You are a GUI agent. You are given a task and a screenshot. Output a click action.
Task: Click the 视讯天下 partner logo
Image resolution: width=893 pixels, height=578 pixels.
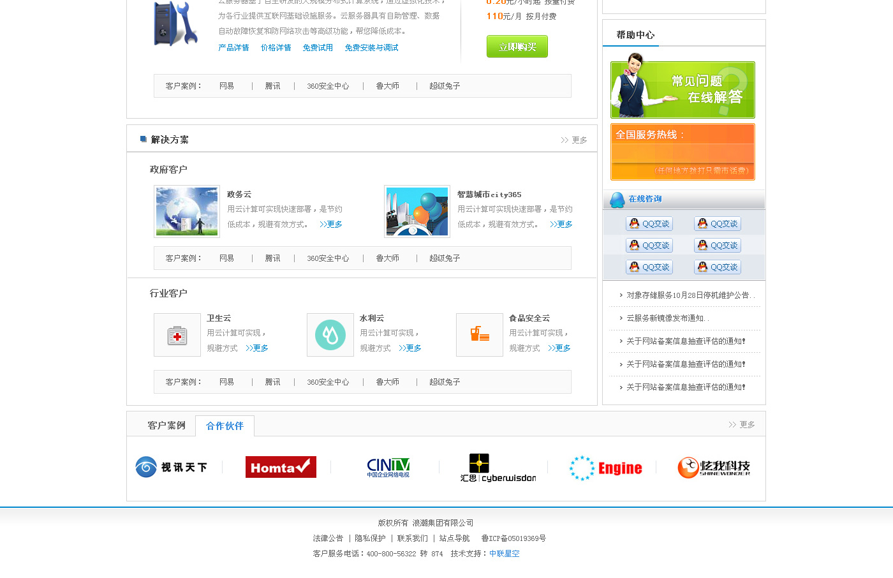[172, 467]
